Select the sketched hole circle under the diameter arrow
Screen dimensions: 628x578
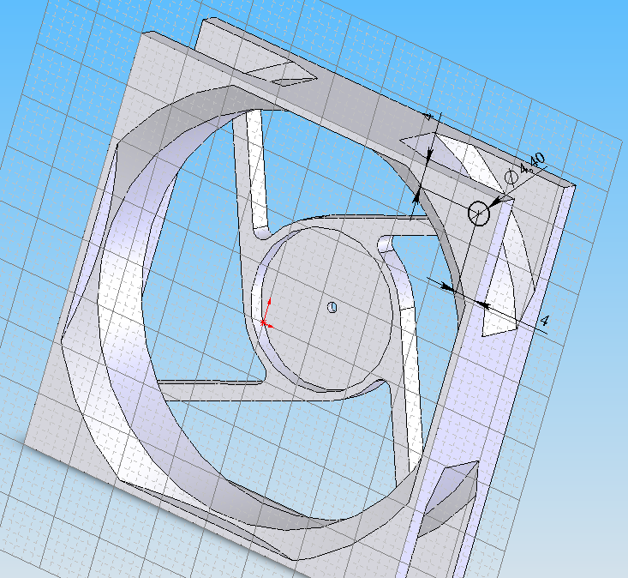click(479, 213)
